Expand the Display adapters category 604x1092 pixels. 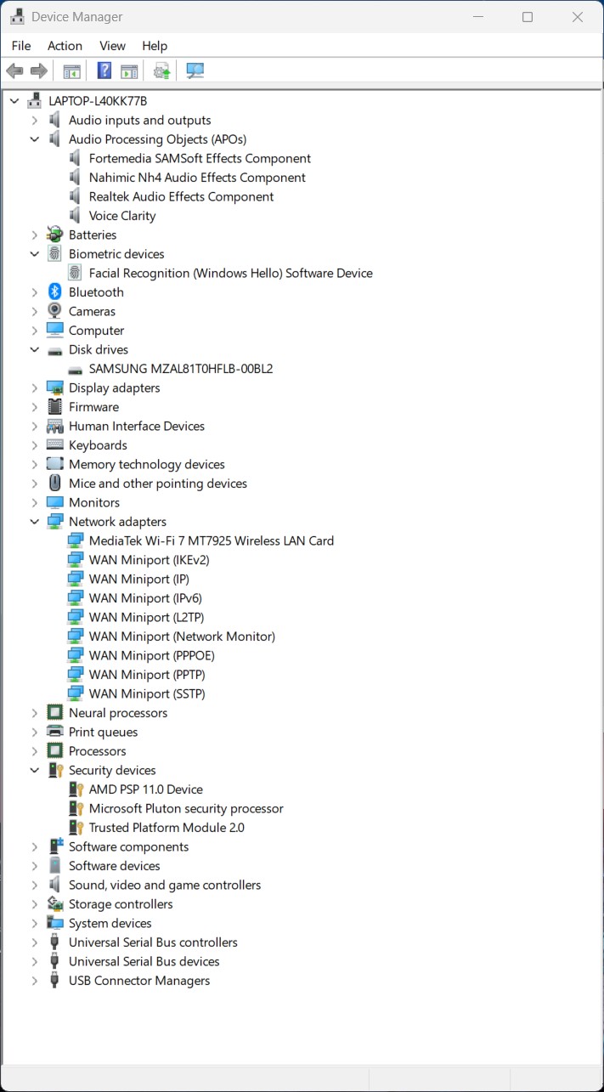pyautogui.click(x=35, y=388)
